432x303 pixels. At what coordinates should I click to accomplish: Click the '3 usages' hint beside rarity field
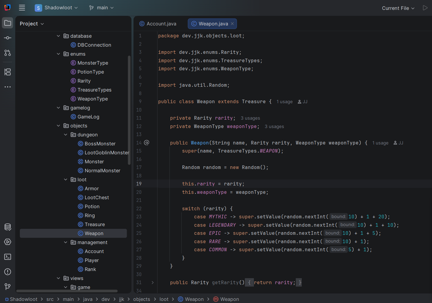click(250, 118)
